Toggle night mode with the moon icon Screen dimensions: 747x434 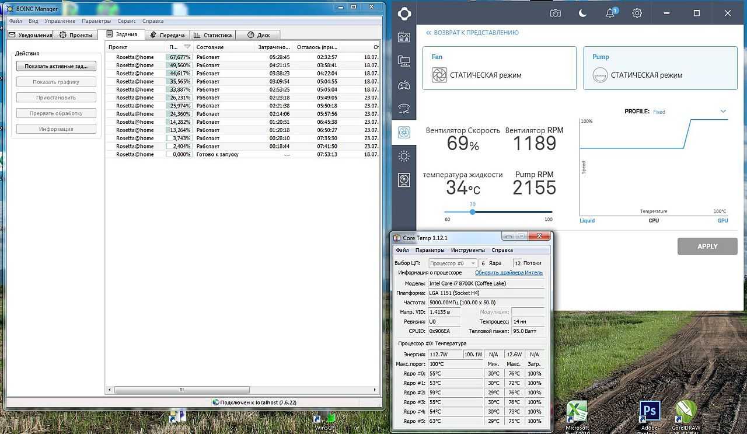coord(582,13)
